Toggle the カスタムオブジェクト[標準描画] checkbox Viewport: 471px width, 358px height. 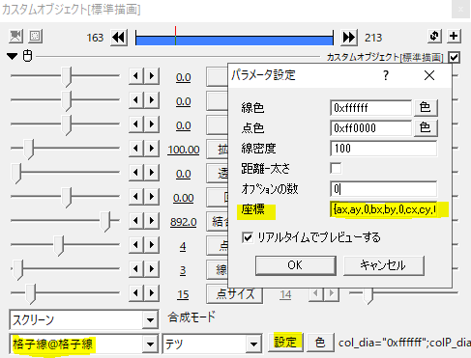(x=455, y=57)
